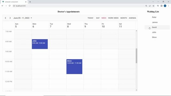Image resolution: width=171 pixels, height=96 pixels.
Task: Select John in the Waiting List
Action: point(157,32)
